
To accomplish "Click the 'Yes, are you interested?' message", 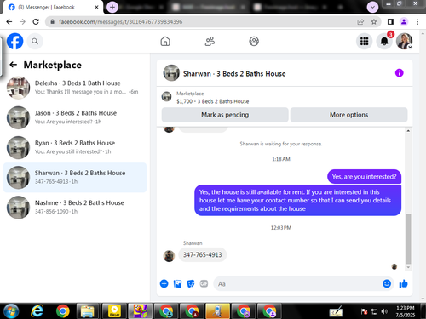I will (364, 177).
